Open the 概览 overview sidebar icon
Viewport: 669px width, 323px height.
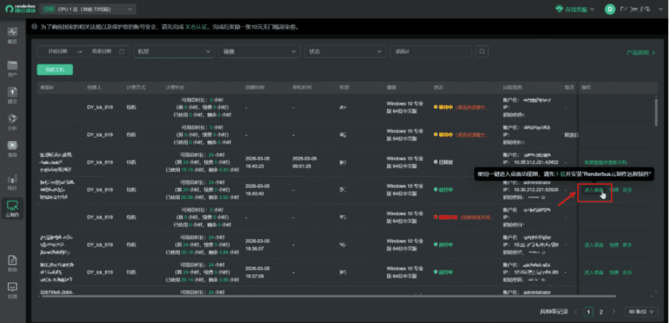(12, 34)
